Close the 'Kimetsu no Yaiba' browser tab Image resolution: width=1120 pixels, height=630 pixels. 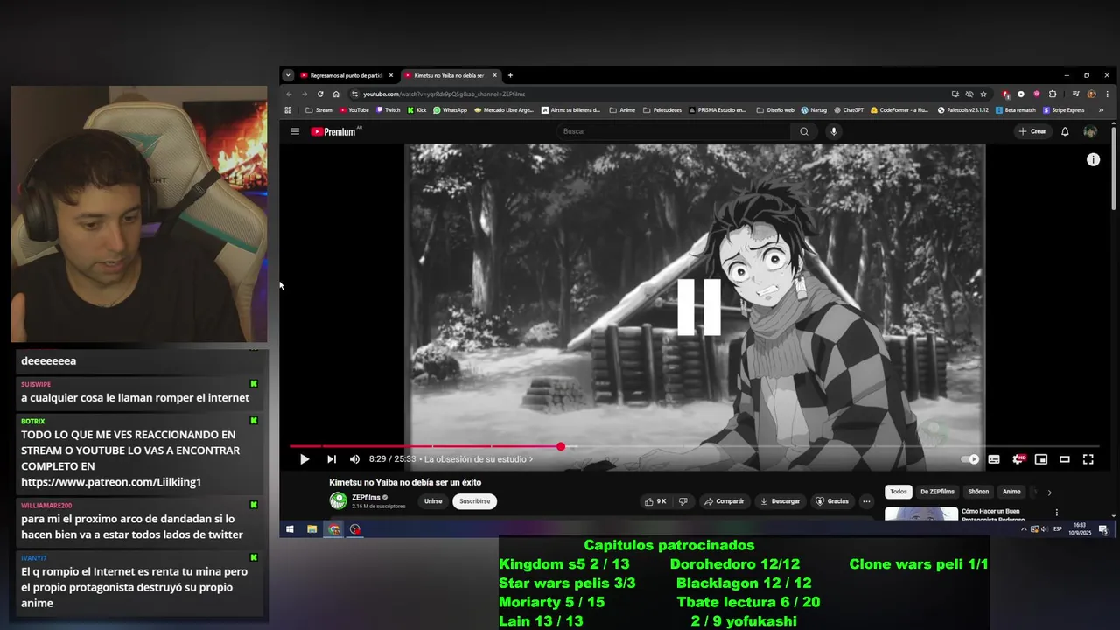(x=494, y=75)
